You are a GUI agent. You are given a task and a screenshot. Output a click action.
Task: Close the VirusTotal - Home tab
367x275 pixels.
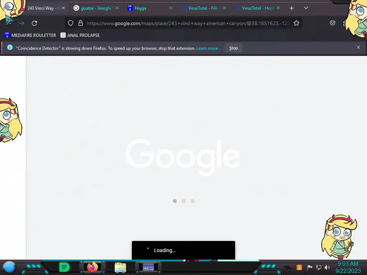click(278, 8)
